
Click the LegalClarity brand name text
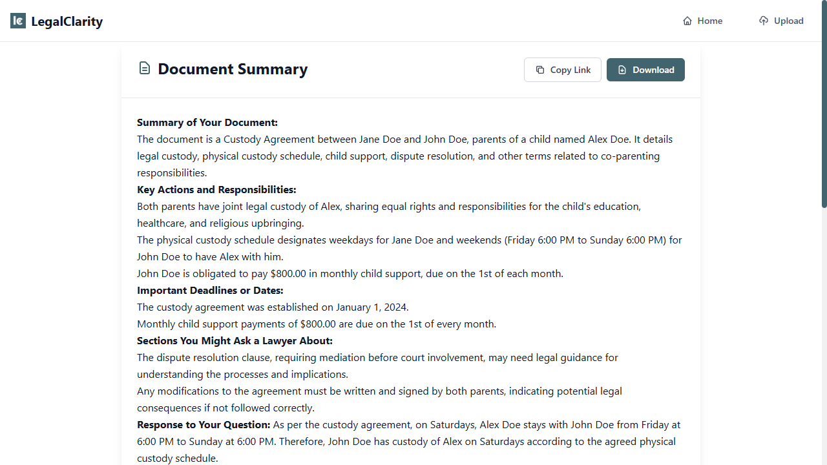point(67,21)
